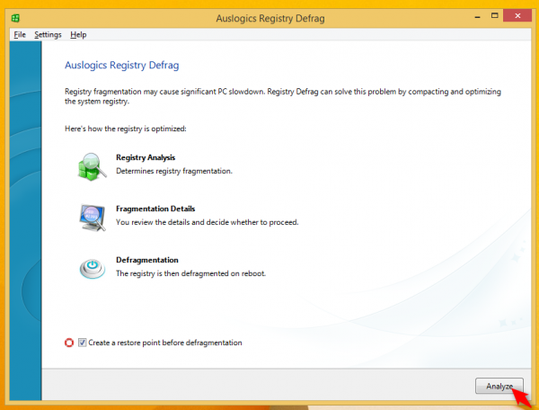539x410 pixels.
Task: Click the Defragmentation power button icon
Action: pyautogui.click(x=93, y=268)
